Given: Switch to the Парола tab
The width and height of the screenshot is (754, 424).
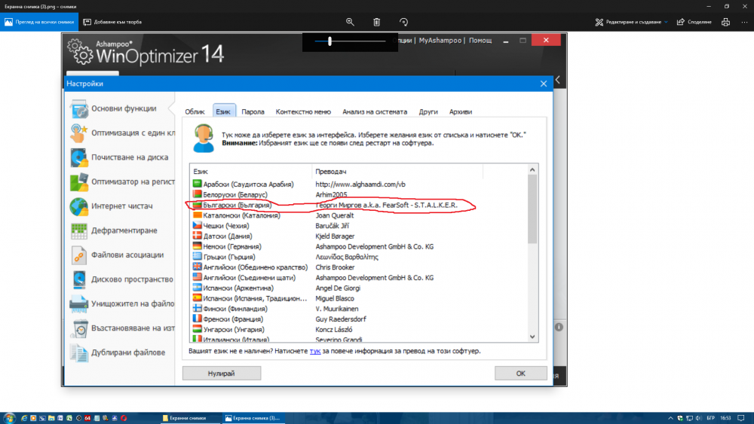Looking at the screenshot, I should pyautogui.click(x=253, y=112).
